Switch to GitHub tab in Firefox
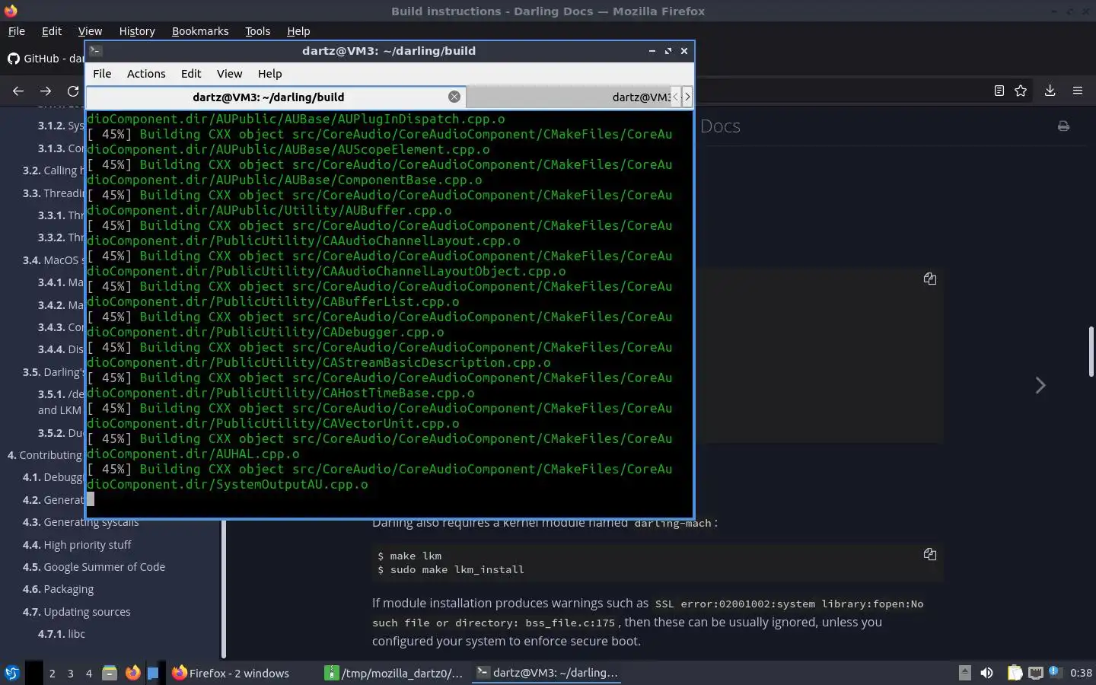1096x685 pixels. 46,59
